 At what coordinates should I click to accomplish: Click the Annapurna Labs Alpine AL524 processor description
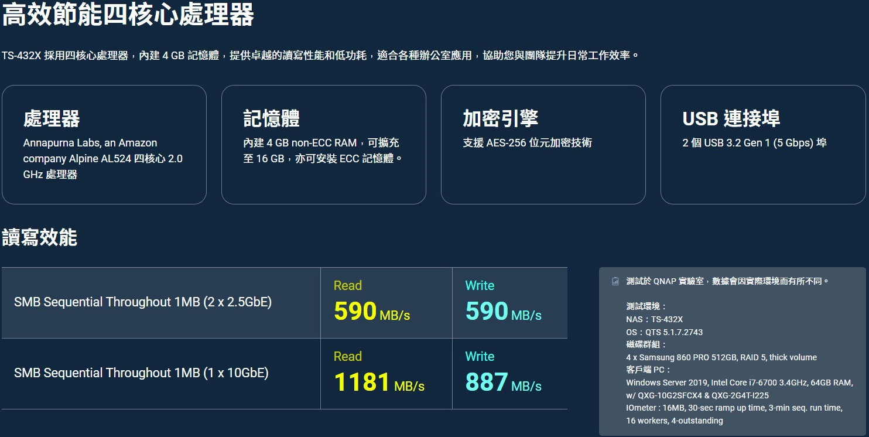103,159
